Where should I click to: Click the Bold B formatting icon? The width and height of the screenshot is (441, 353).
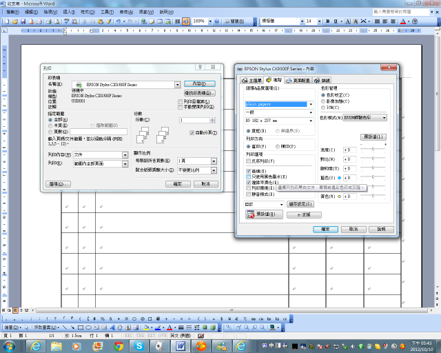(x=328, y=21)
